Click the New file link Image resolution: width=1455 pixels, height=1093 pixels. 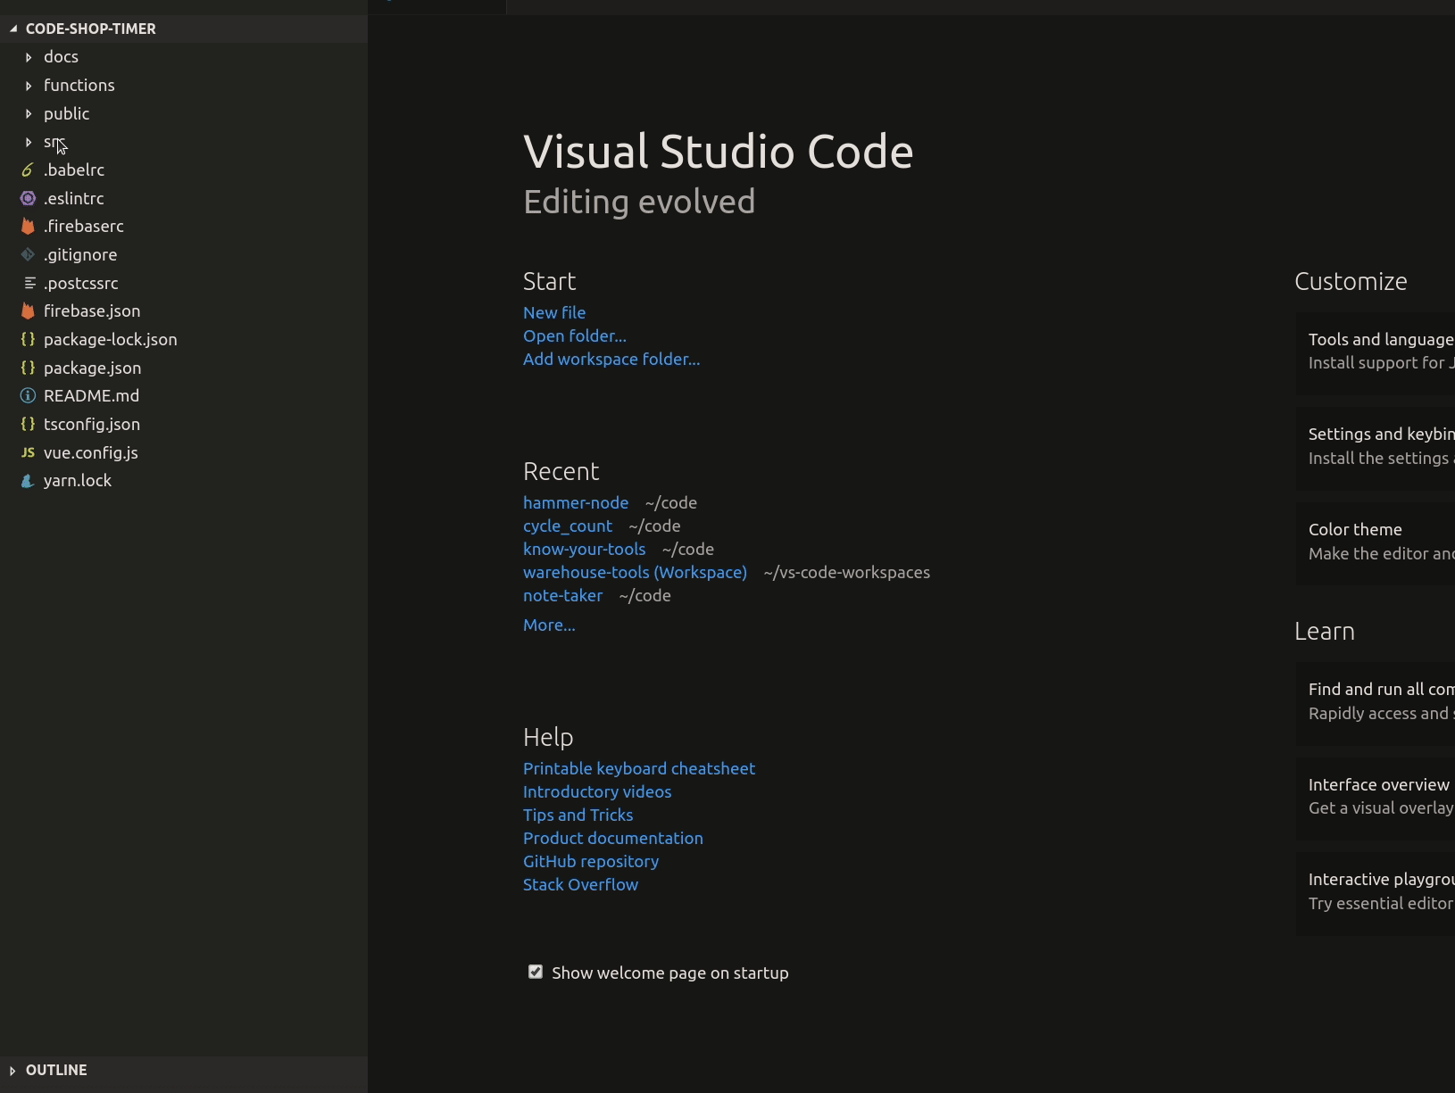(554, 312)
